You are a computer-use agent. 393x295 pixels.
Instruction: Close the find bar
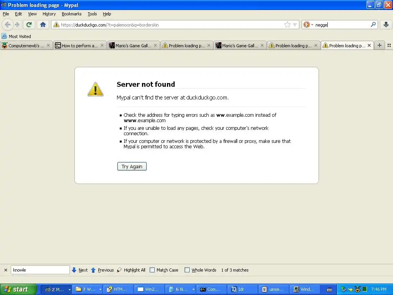click(5, 270)
